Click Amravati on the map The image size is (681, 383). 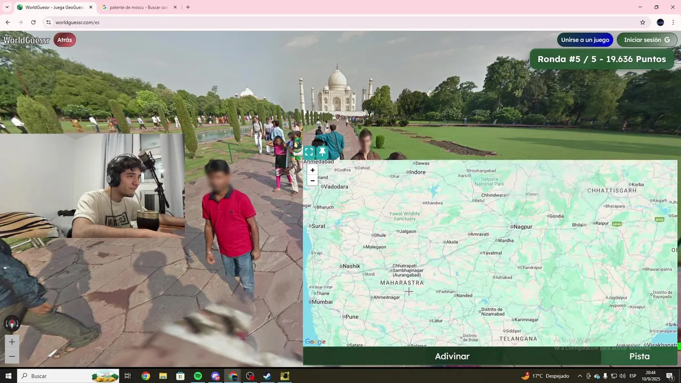[x=479, y=235]
